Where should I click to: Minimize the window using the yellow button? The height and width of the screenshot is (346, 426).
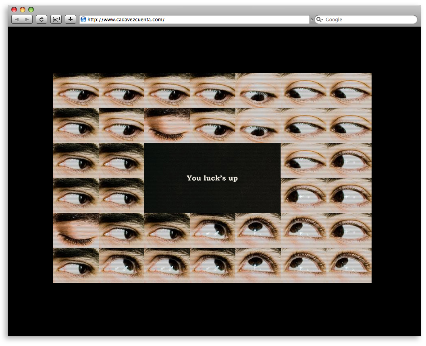click(23, 10)
